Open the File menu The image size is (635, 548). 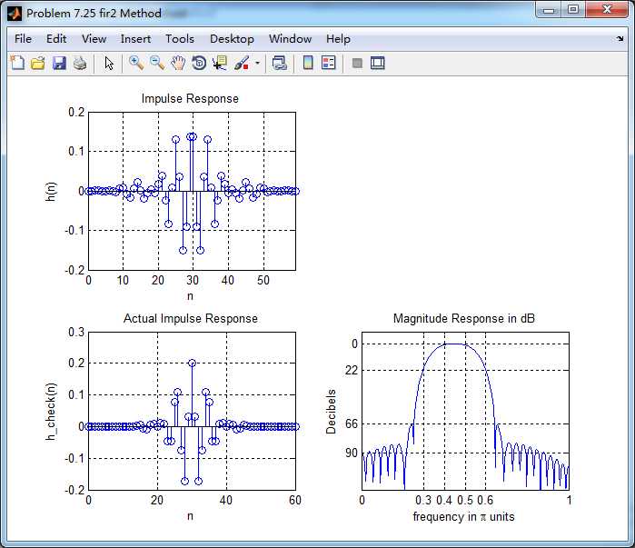coord(23,39)
